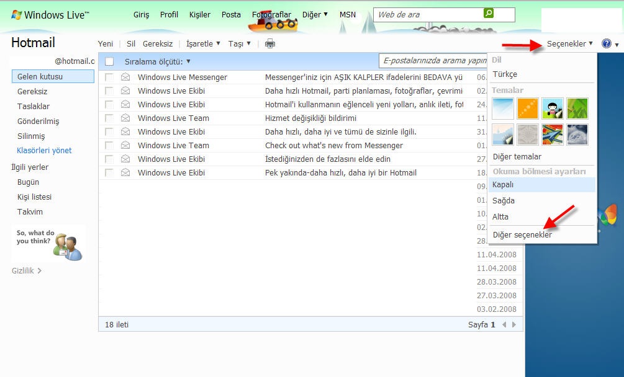Expand the İşaretle dropdown
The height and width of the screenshot is (377, 624).
point(203,43)
